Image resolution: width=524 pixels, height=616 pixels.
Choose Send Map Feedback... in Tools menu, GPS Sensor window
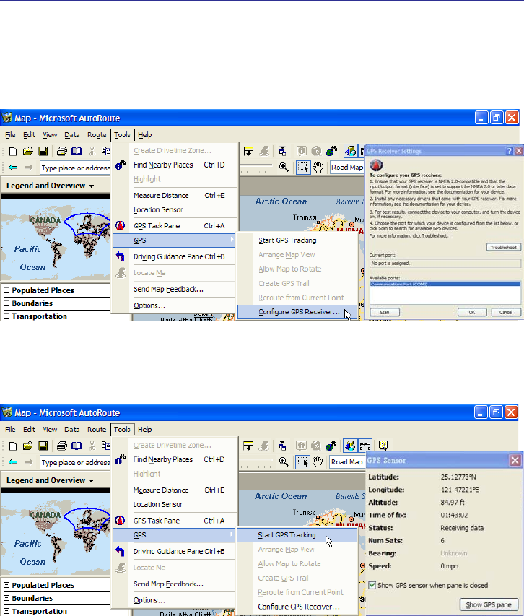coord(169,584)
